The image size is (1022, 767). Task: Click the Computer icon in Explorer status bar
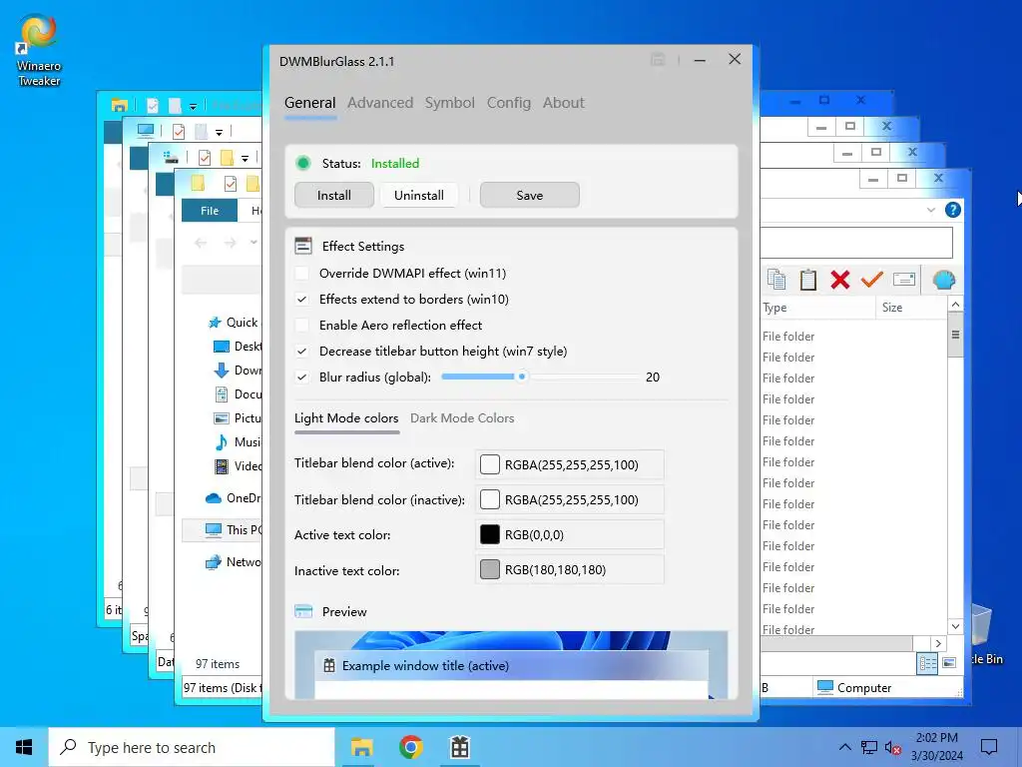tap(825, 687)
